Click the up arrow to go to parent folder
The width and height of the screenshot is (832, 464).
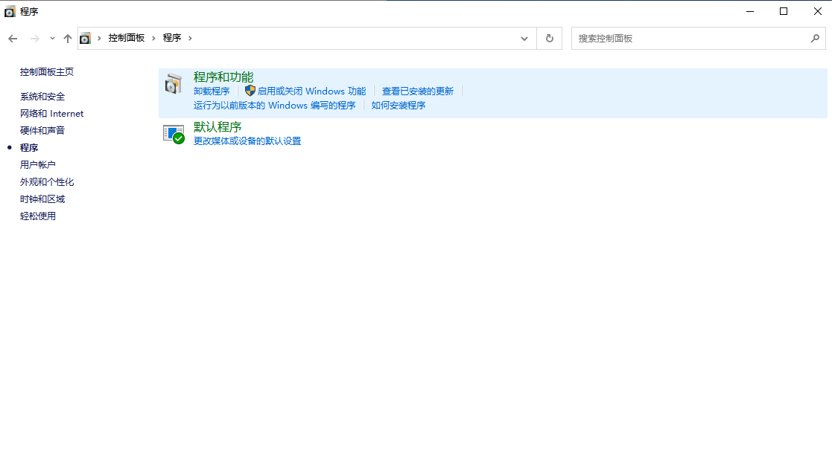click(x=67, y=37)
